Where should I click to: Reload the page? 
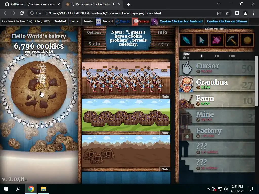(x=22, y=13)
